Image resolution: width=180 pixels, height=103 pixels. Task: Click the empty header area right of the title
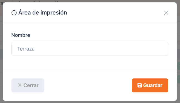(x=115, y=13)
